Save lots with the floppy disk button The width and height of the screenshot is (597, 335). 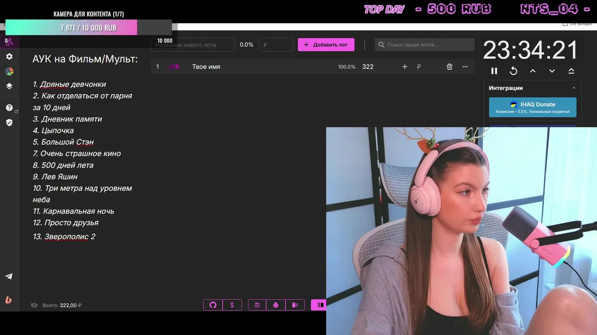tap(257, 305)
